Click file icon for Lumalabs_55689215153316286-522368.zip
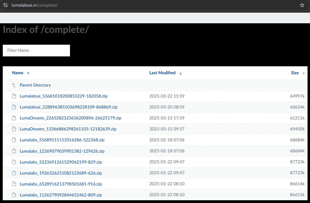 tap(14, 140)
